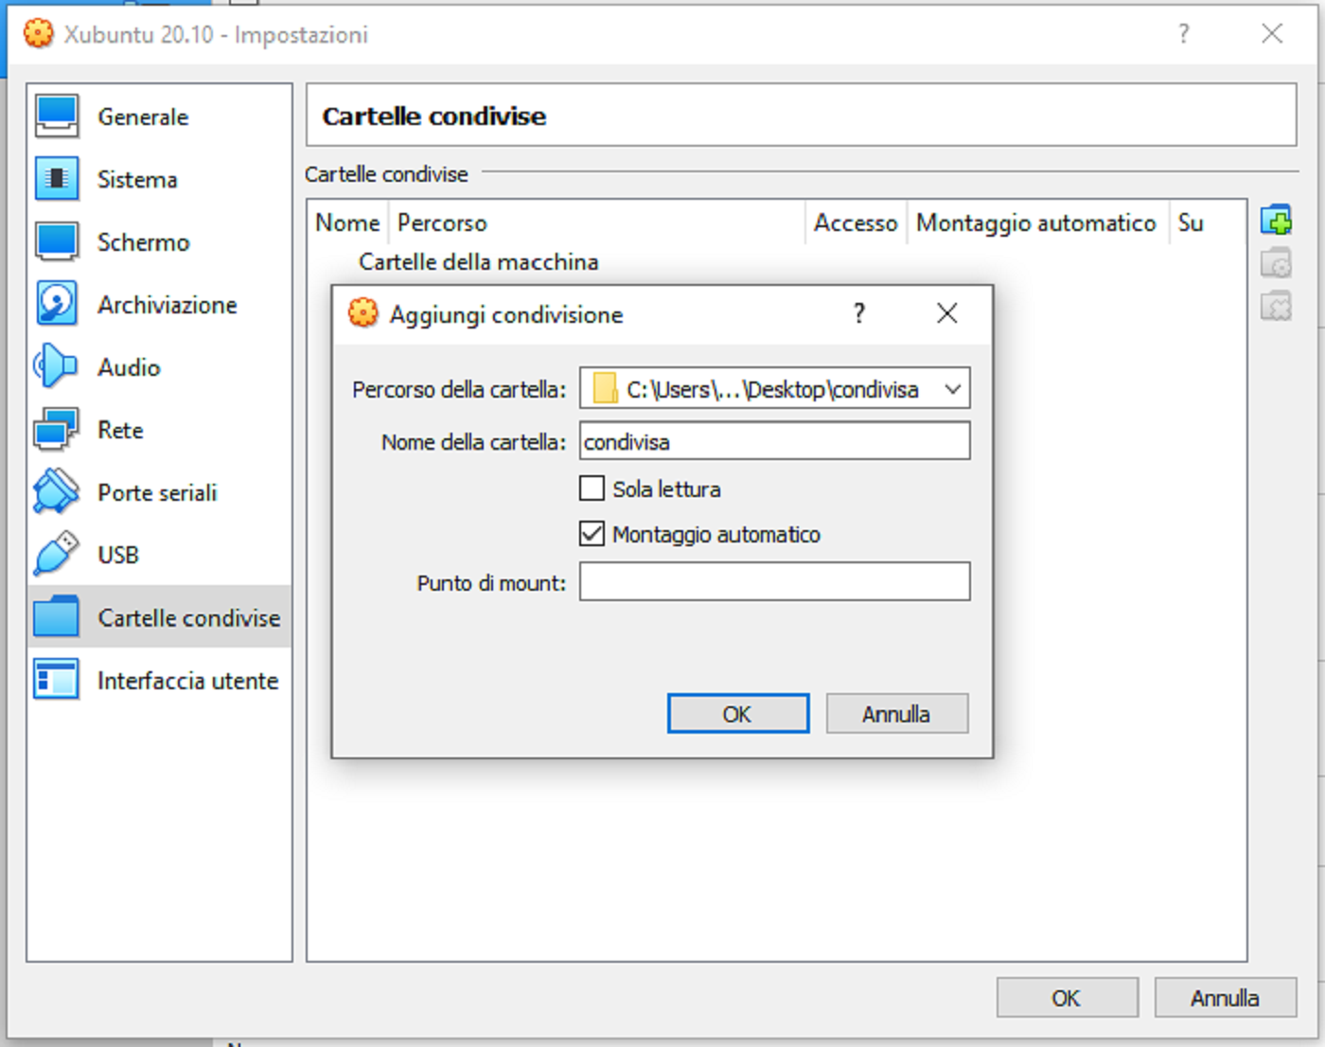Toggle the Cartelle condivise sidebar entry
This screenshot has height=1047, width=1325.
188,616
